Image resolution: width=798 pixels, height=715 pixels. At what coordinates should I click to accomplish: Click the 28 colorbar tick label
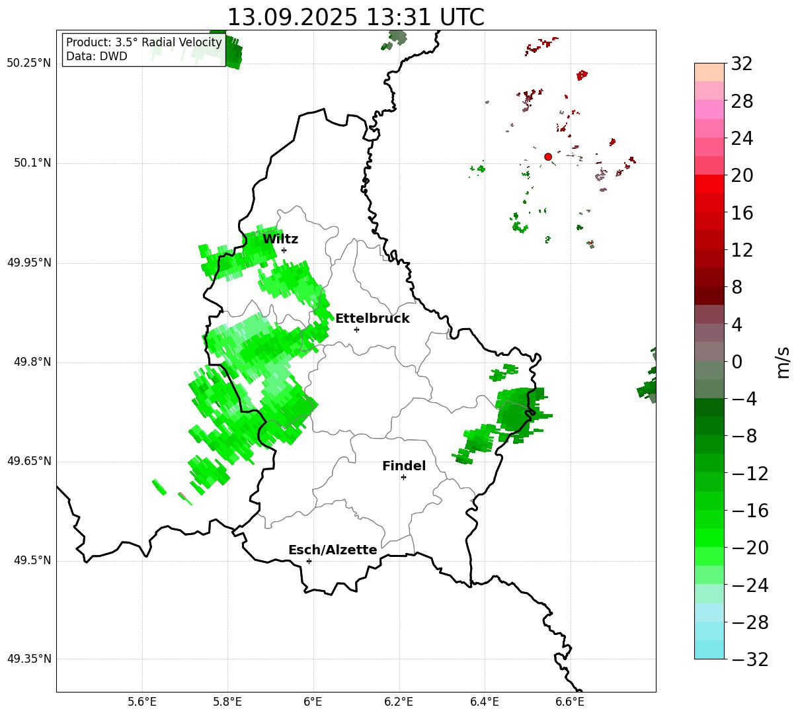coord(742,101)
